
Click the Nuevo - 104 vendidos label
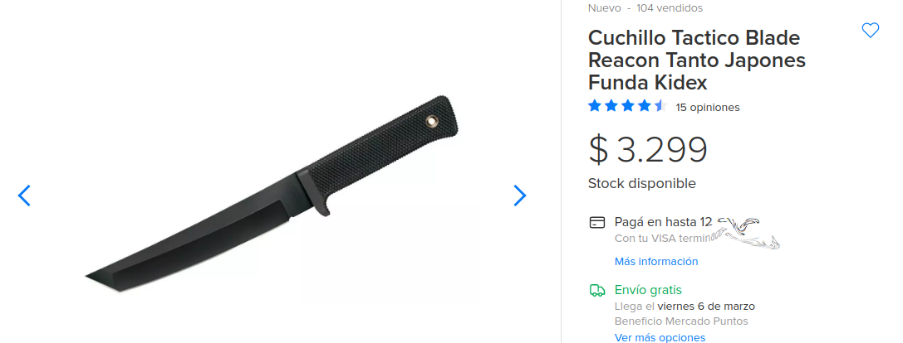[645, 8]
